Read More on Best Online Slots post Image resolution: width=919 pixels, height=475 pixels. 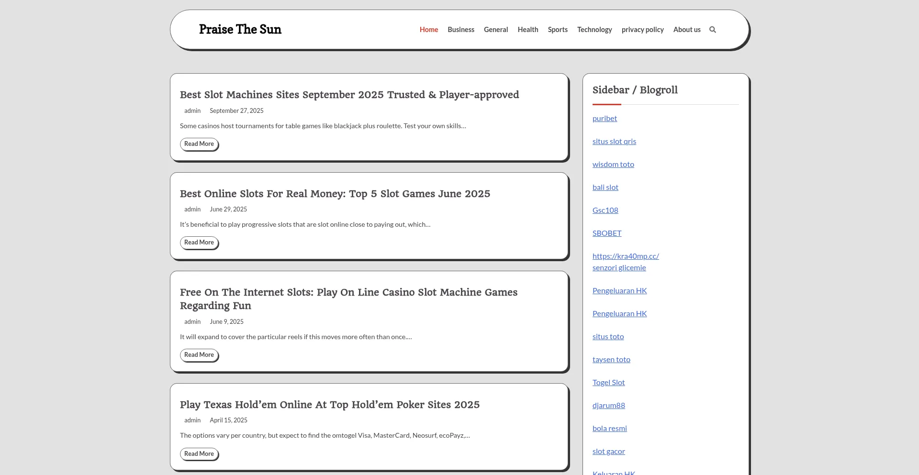(199, 243)
